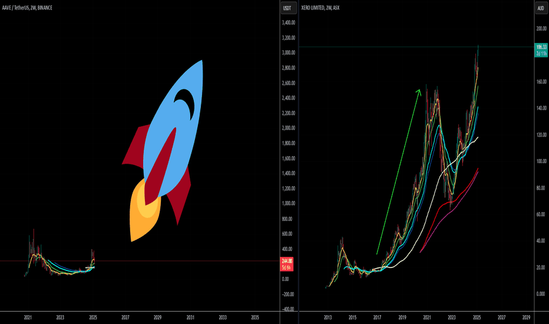Viewport: 549px width, 324px height.
Task: Click 140.00 on the XERO price axis
Action: click(541, 108)
